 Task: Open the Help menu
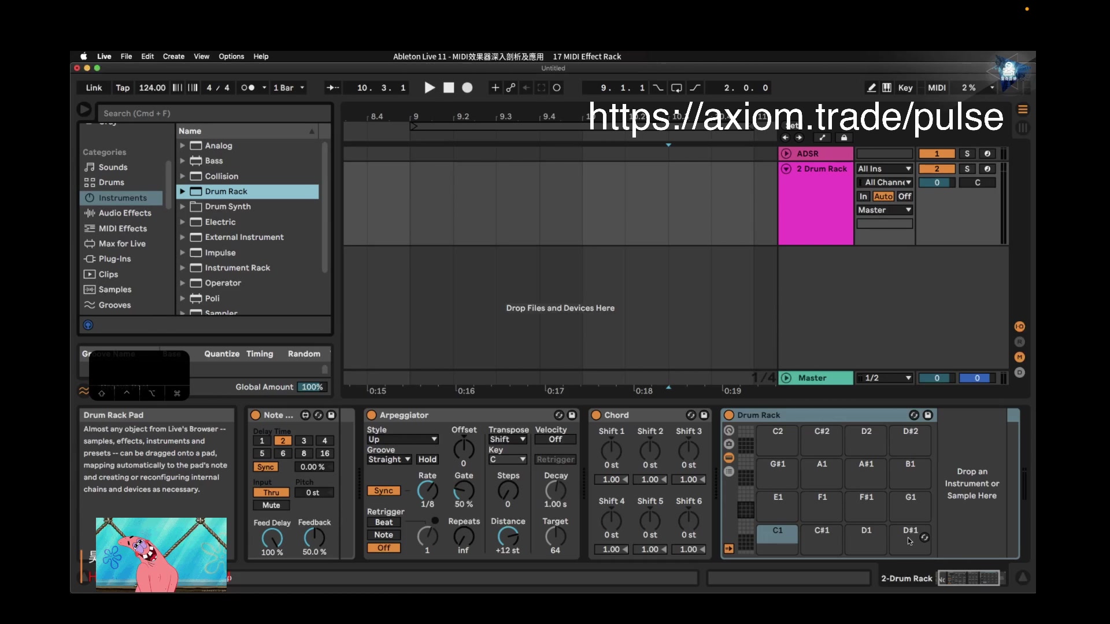tap(261, 57)
